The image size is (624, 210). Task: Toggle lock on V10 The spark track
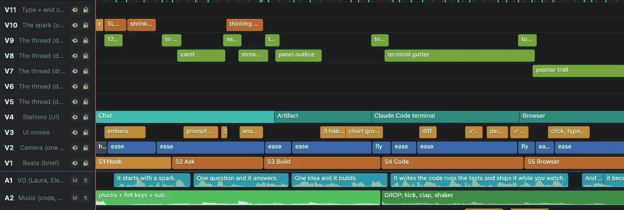(86, 25)
